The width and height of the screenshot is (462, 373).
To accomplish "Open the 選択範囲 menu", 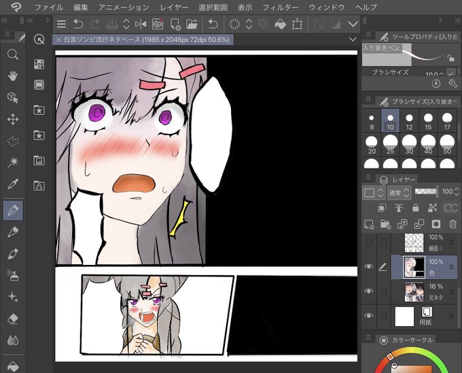I will 213,7.
